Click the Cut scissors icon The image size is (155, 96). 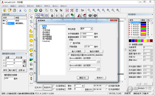(20, 10)
